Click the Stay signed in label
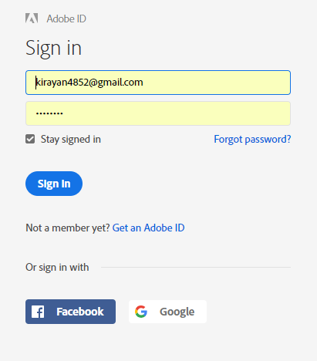 pos(71,140)
